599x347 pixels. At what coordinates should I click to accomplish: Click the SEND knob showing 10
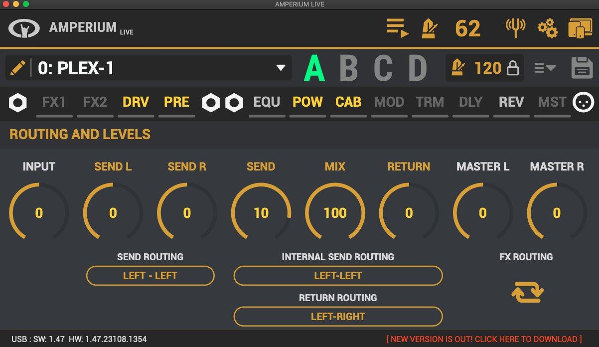pyautogui.click(x=261, y=213)
